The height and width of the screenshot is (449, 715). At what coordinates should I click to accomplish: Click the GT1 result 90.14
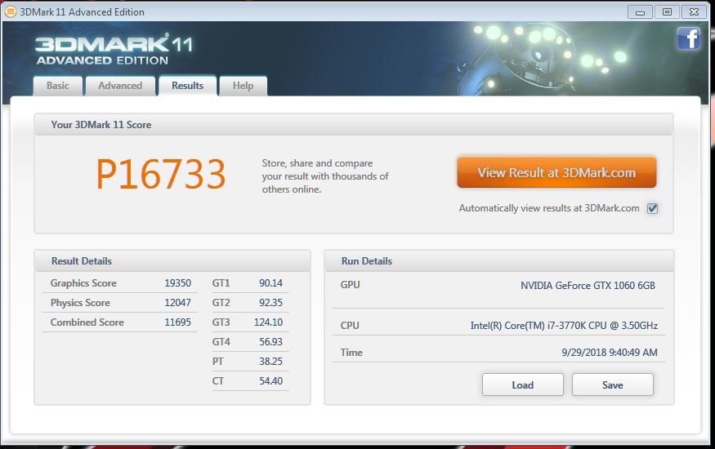pos(270,283)
